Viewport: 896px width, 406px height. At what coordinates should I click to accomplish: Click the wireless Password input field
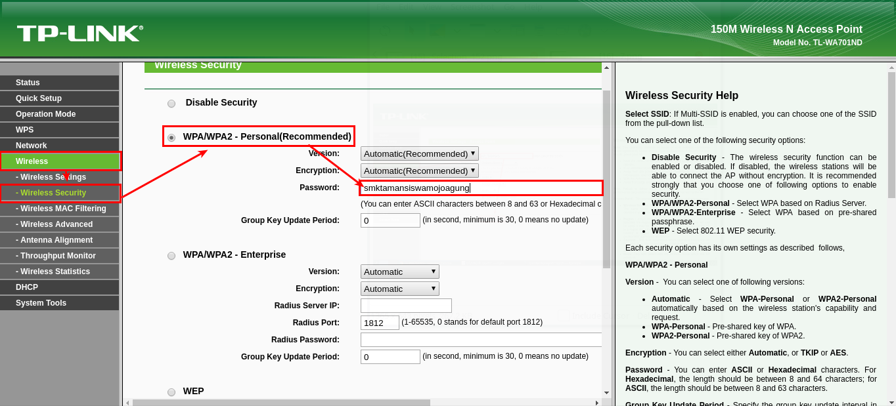point(480,188)
